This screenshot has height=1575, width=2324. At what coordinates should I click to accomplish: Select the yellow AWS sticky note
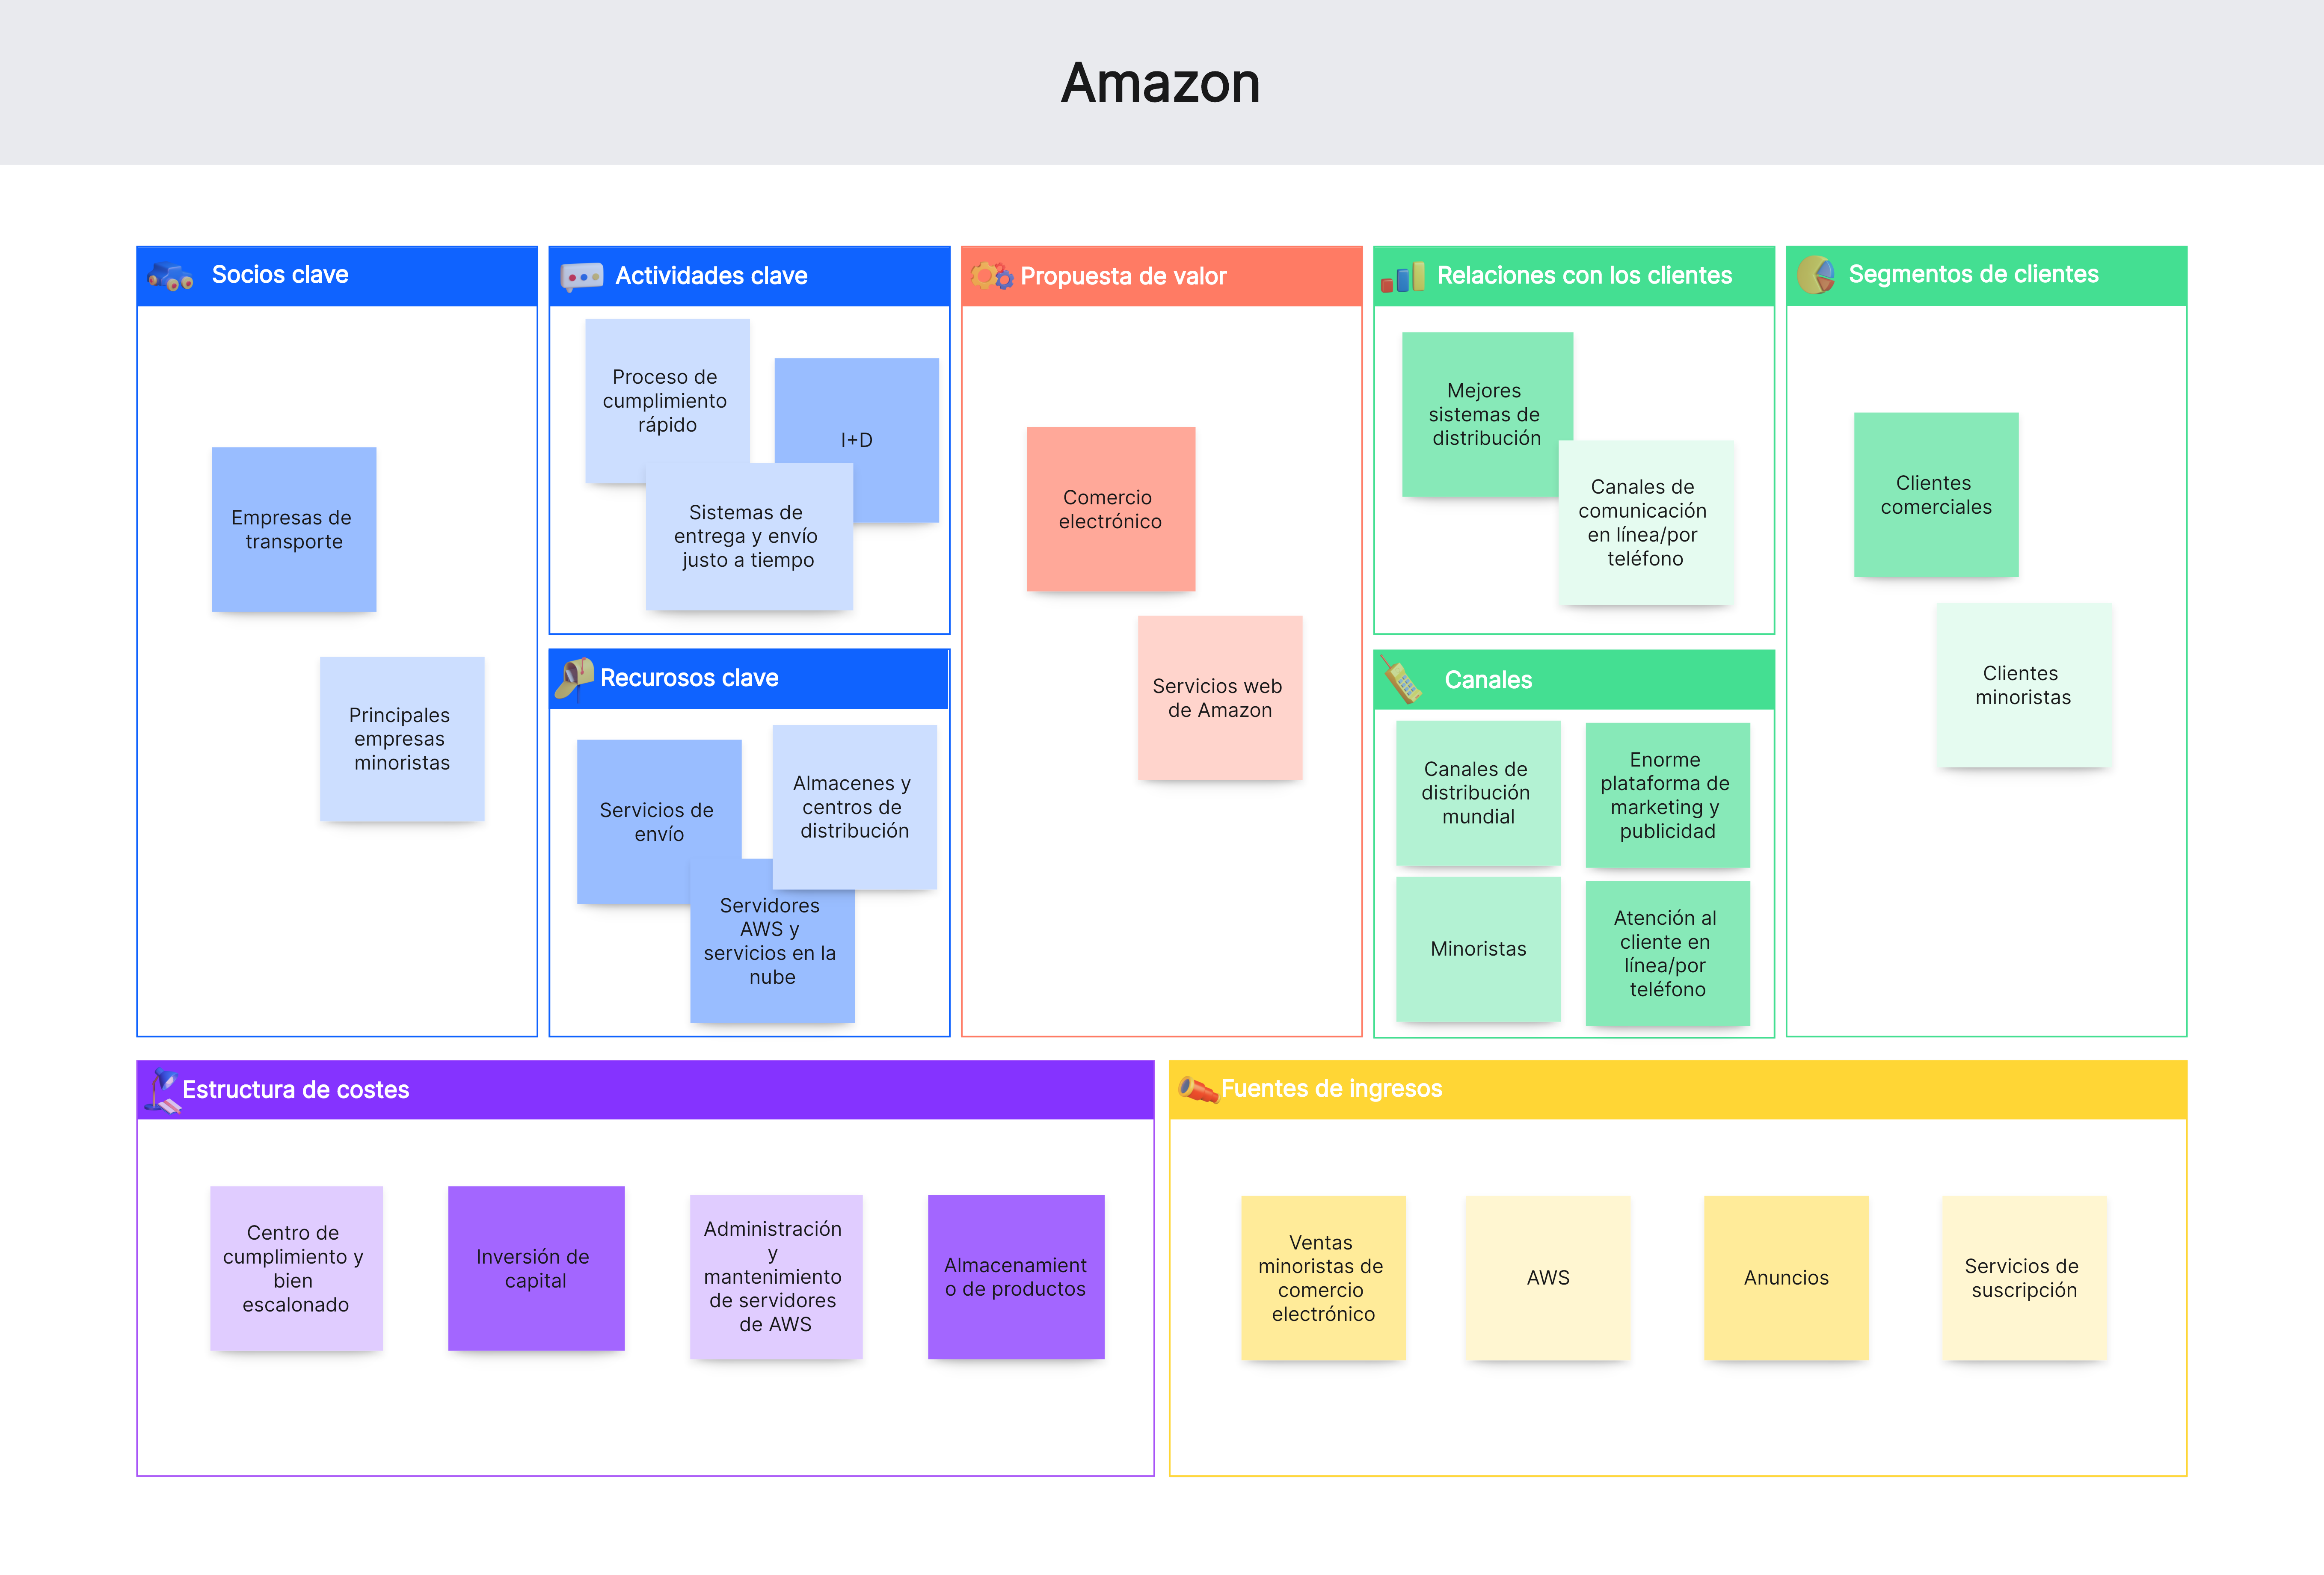point(1548,1278)
